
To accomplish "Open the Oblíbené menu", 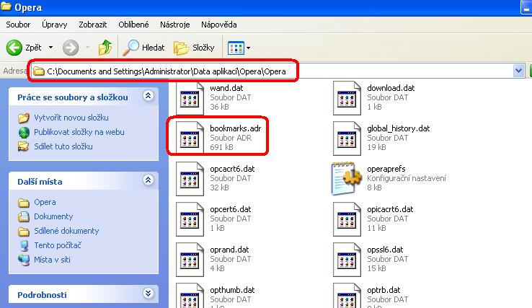I will coord(133,25).
